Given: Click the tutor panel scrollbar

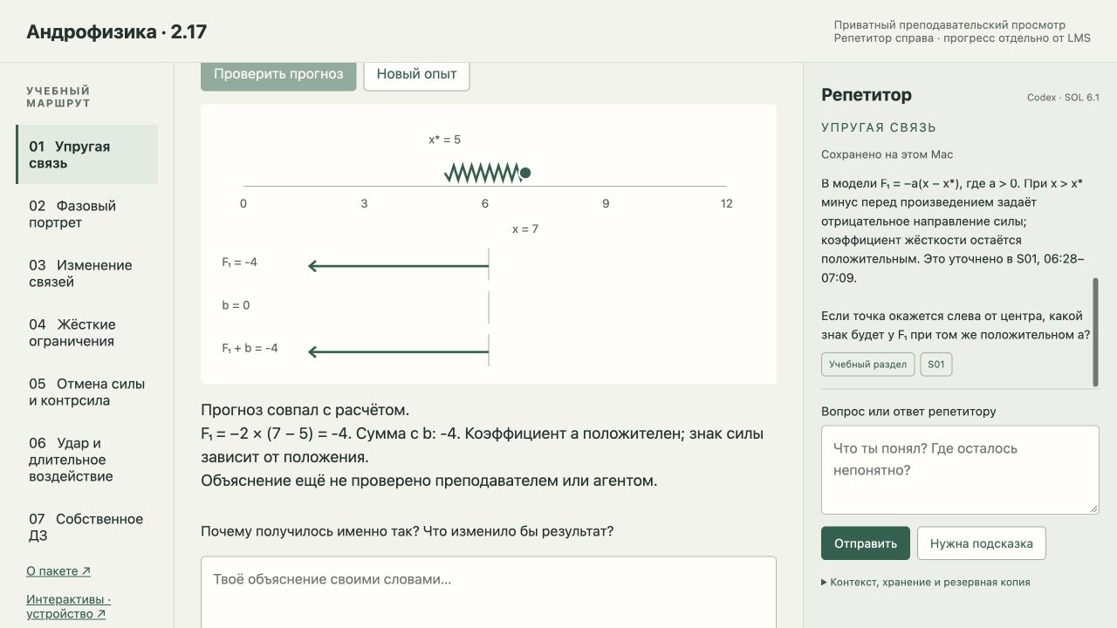Looking at the screenshot, I should 1095,331.
